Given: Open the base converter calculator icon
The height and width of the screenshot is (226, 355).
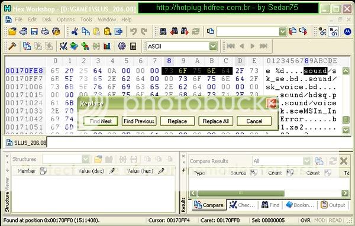Looking at the screenshot, I should (133, 46).
